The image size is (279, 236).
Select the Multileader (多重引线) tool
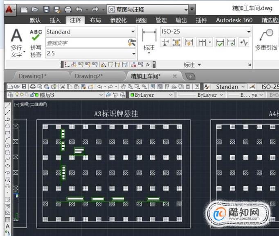click(x=266, y=40)
